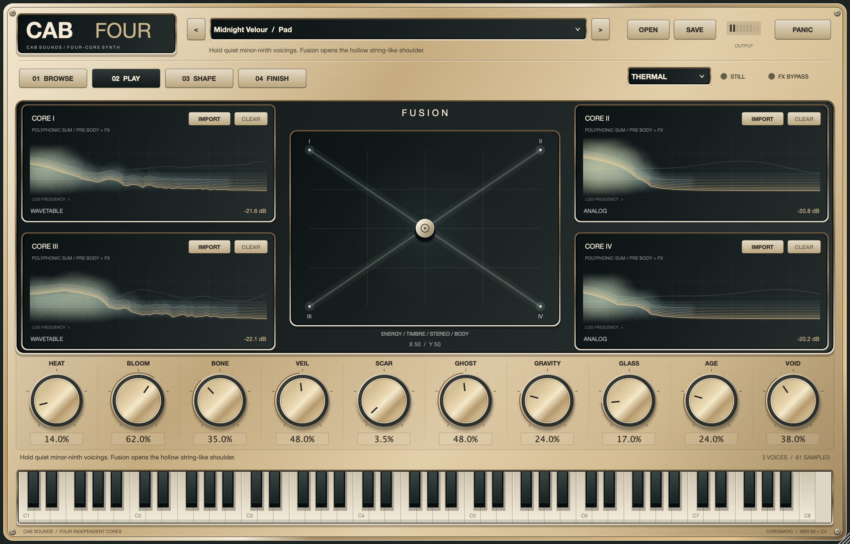Click the BLOOM knob
This screenshot has height=544, width=850.
pos(138,401)
